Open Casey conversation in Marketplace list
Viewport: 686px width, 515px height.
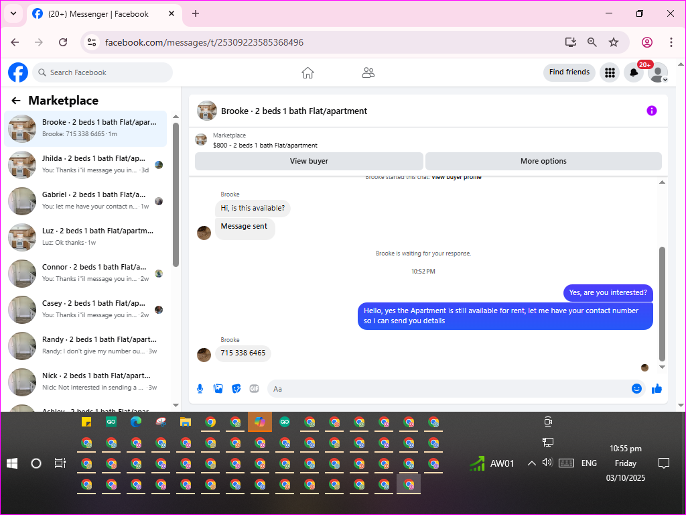click(x=86, y=310)
